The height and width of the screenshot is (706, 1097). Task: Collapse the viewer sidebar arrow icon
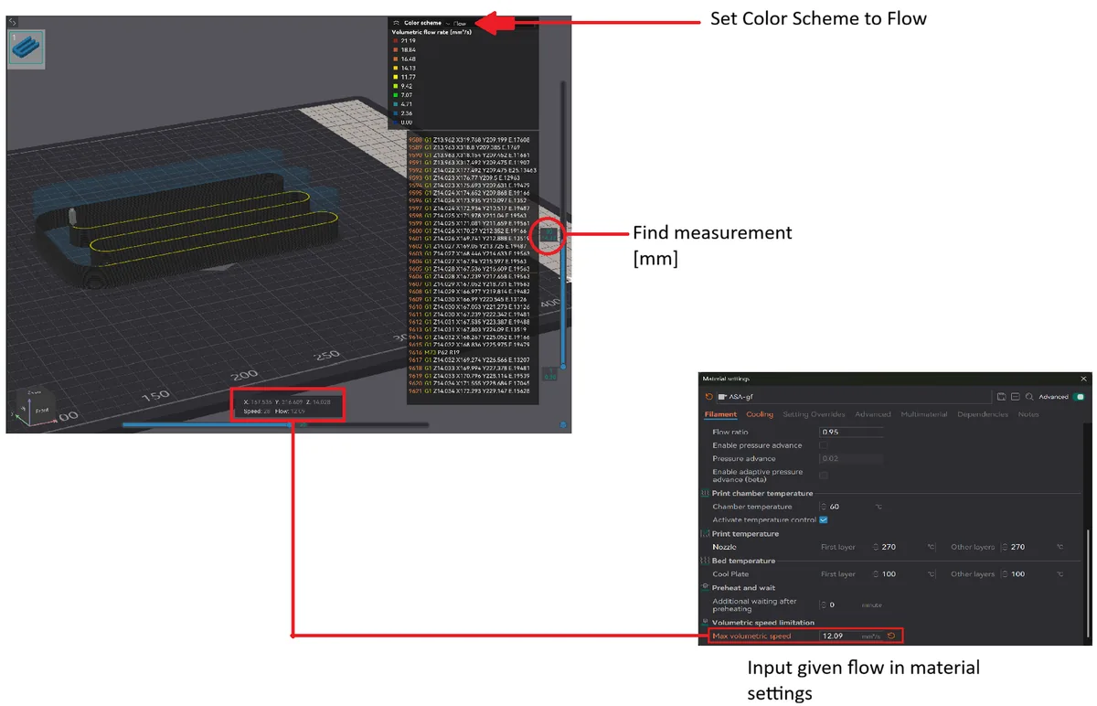coord(14,22)
